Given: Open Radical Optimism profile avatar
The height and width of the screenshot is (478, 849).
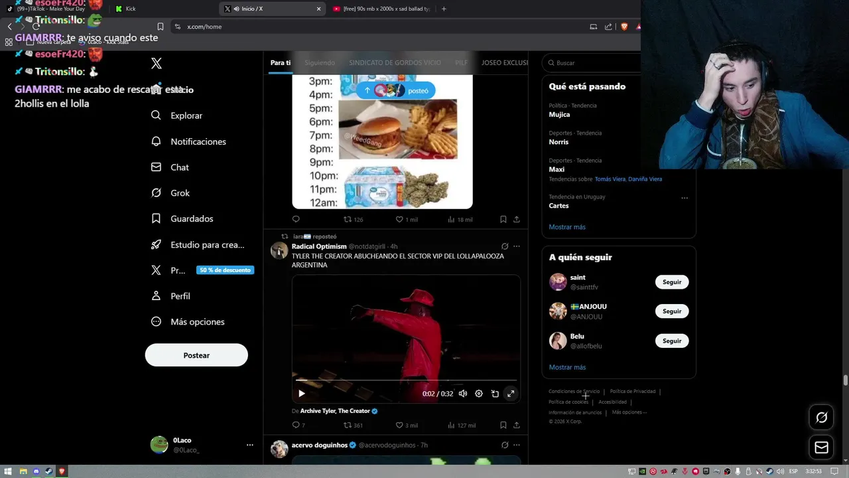Looking at the screenshot, I should (279, 250).
